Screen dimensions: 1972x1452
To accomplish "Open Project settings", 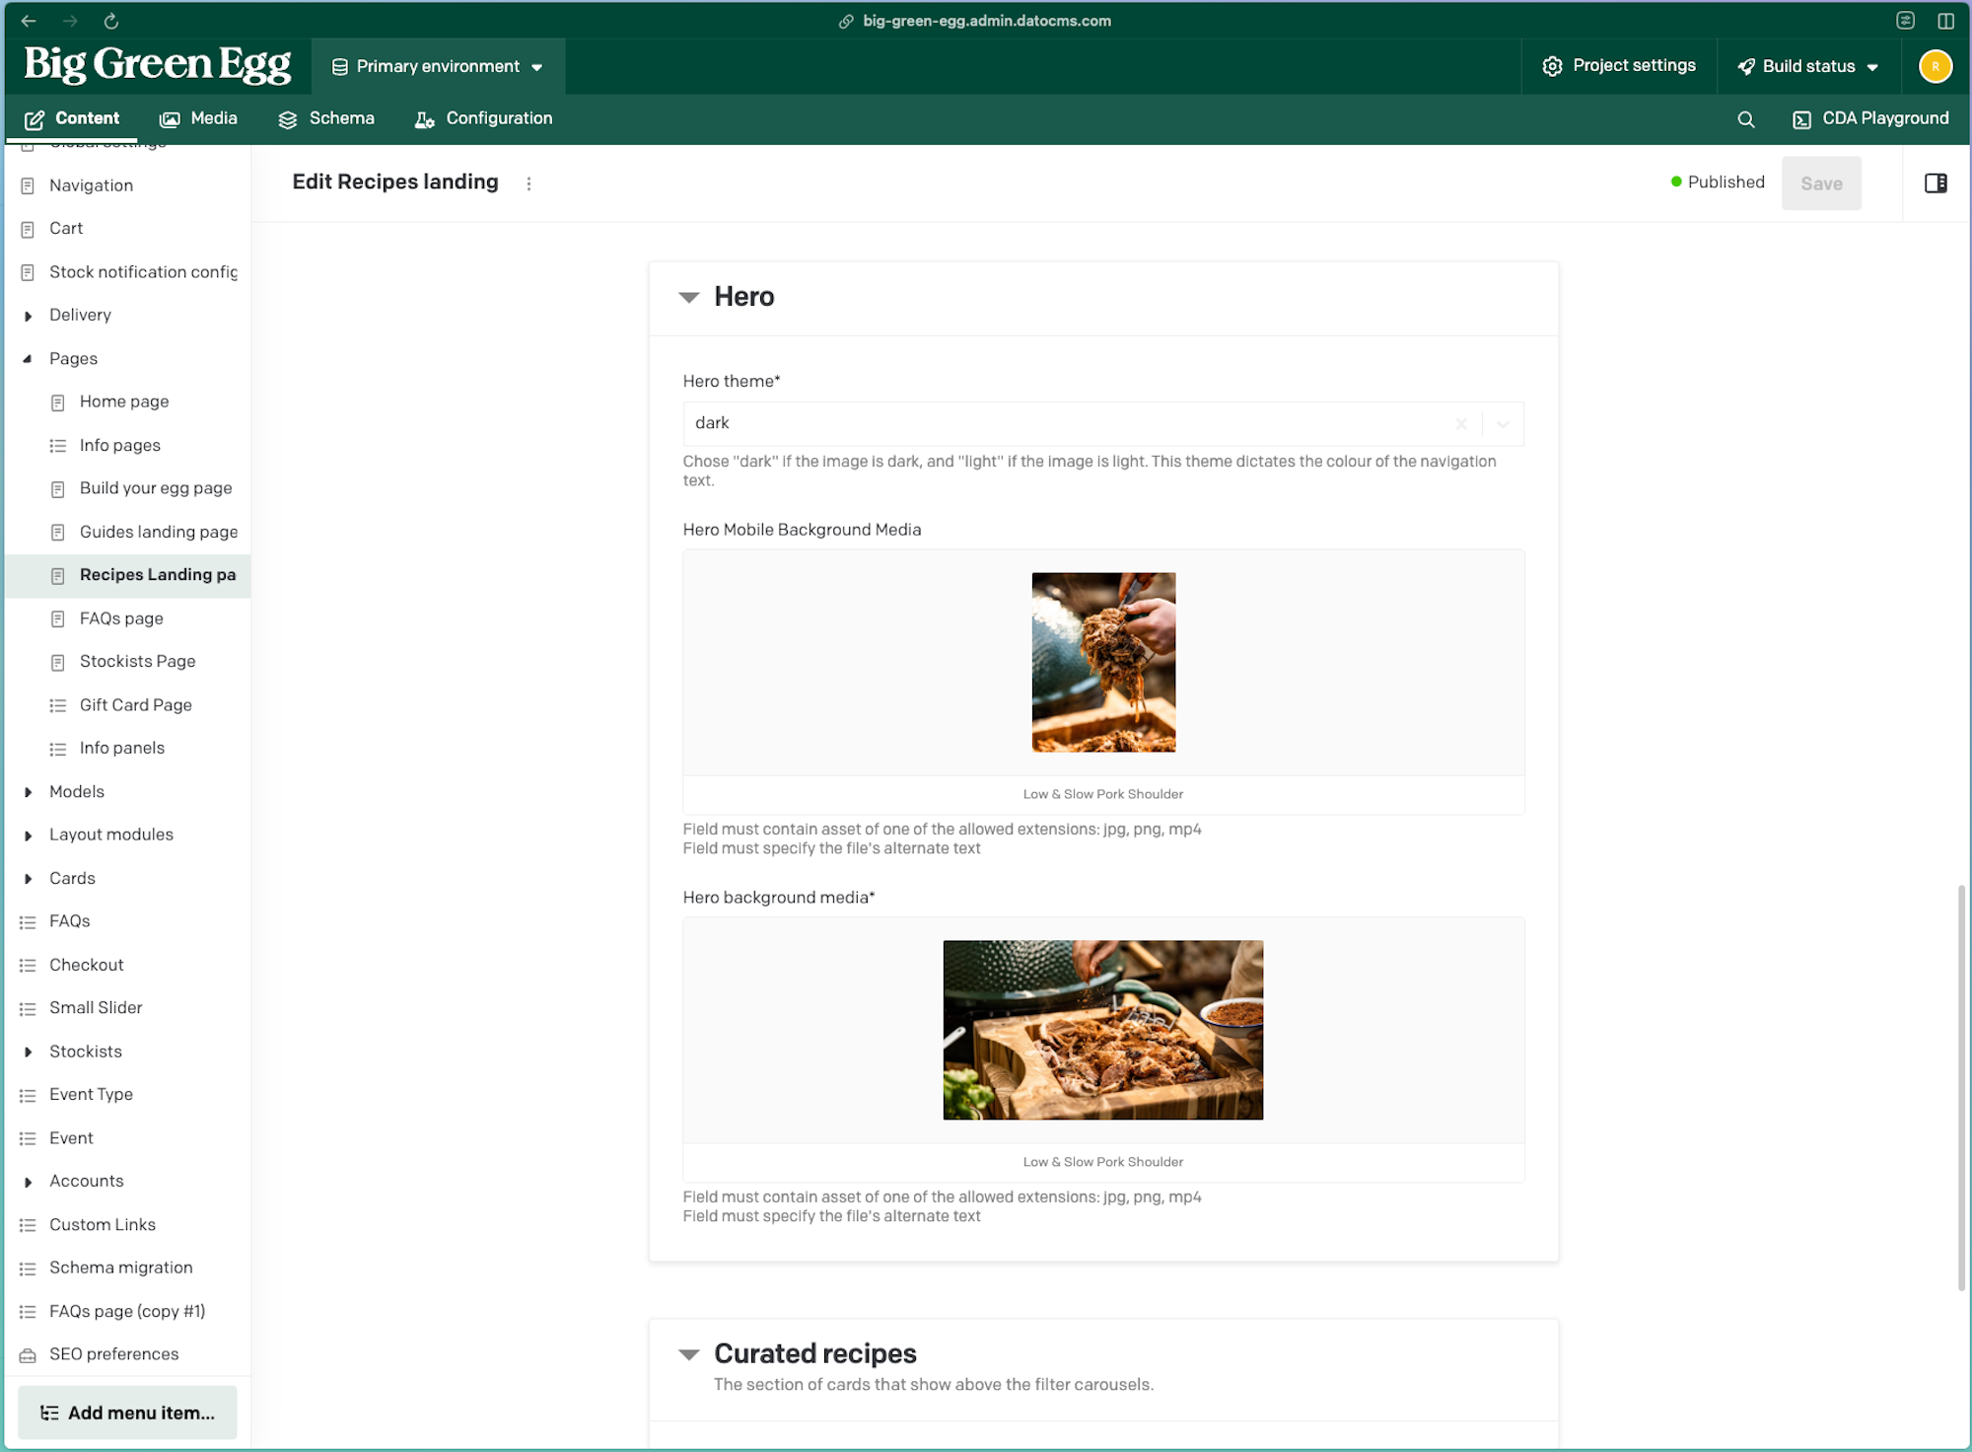I will click(1619, 66).
